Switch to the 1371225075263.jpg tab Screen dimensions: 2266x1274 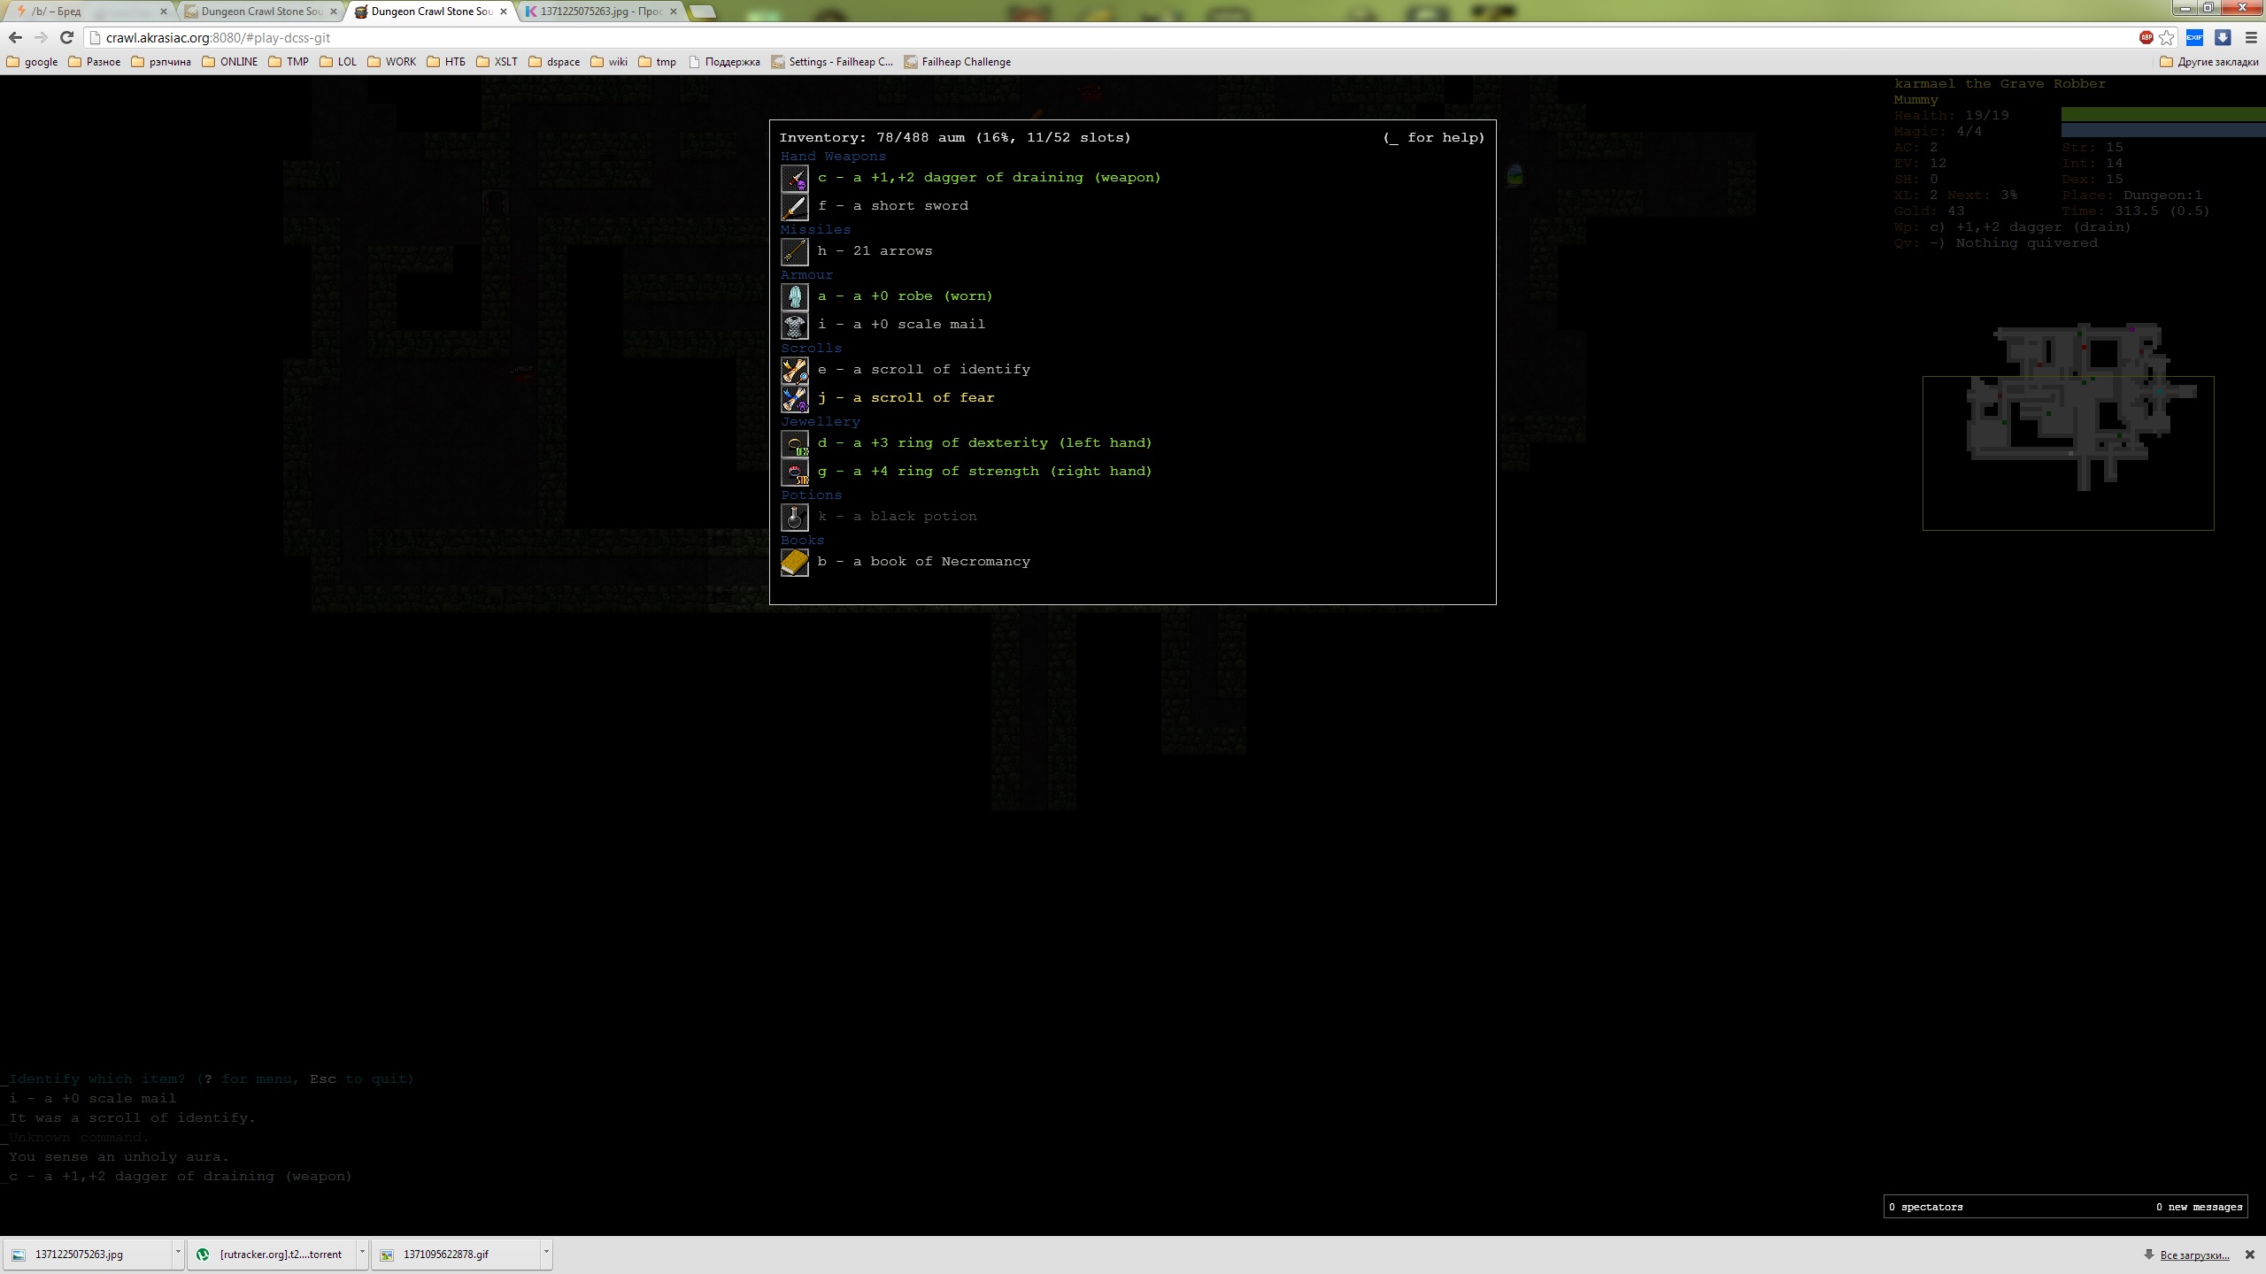tap(602, 12)
